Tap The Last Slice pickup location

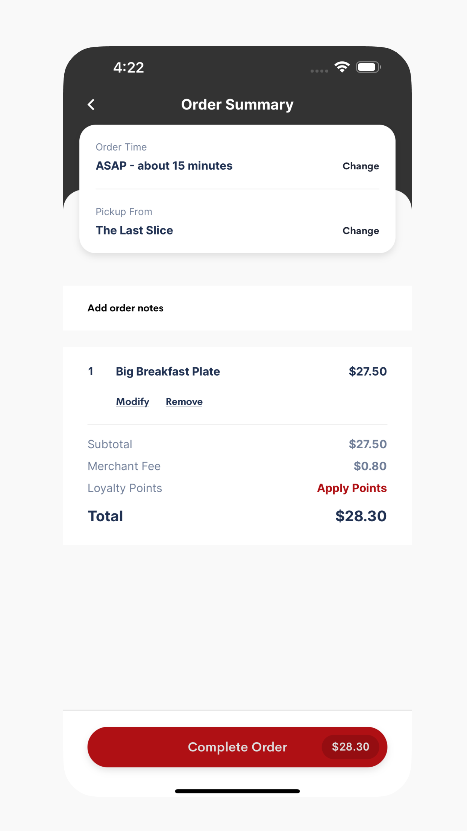[134, 230]
